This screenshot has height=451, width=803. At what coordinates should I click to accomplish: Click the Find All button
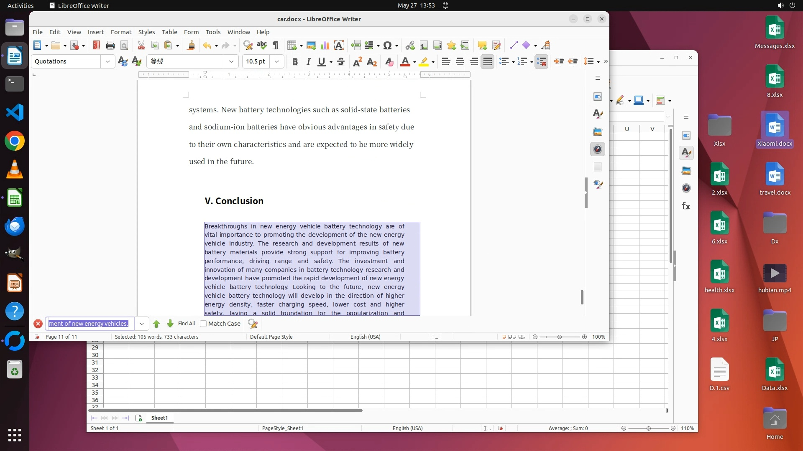(186, 324)
